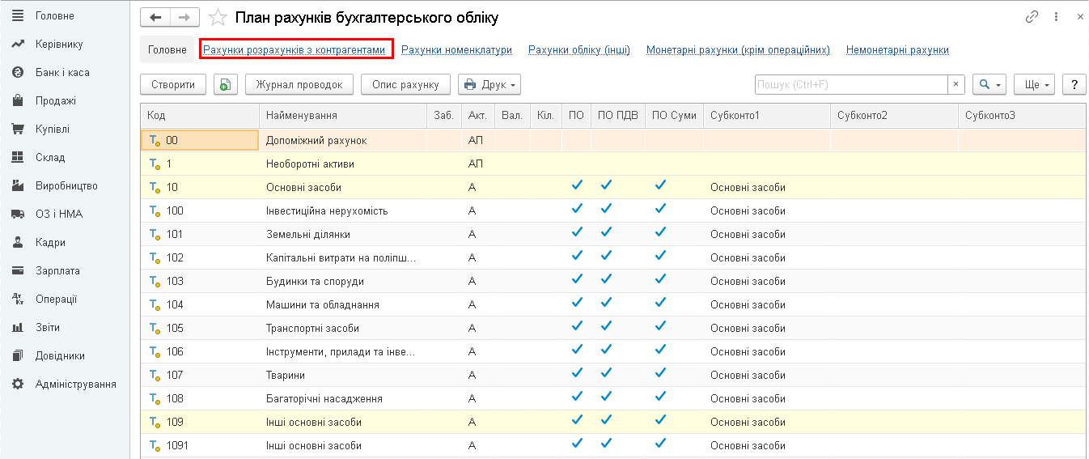Screen dimensions: 1089x459
Task: Open the Друк print dropdown
Action: [489, 84]
